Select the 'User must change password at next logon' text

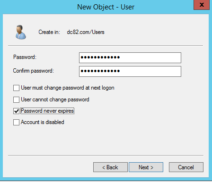coord(68,88)
